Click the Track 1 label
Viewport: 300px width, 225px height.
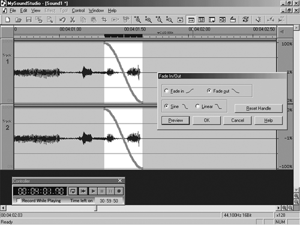click(7, 59)
